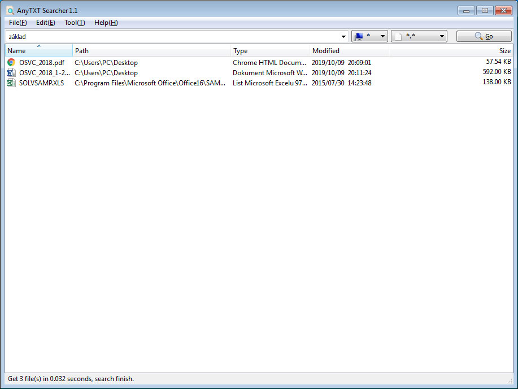Click the AnyTXT Searcher title bar icon
This screenshot has height=389, width=518.
(11, 11)
